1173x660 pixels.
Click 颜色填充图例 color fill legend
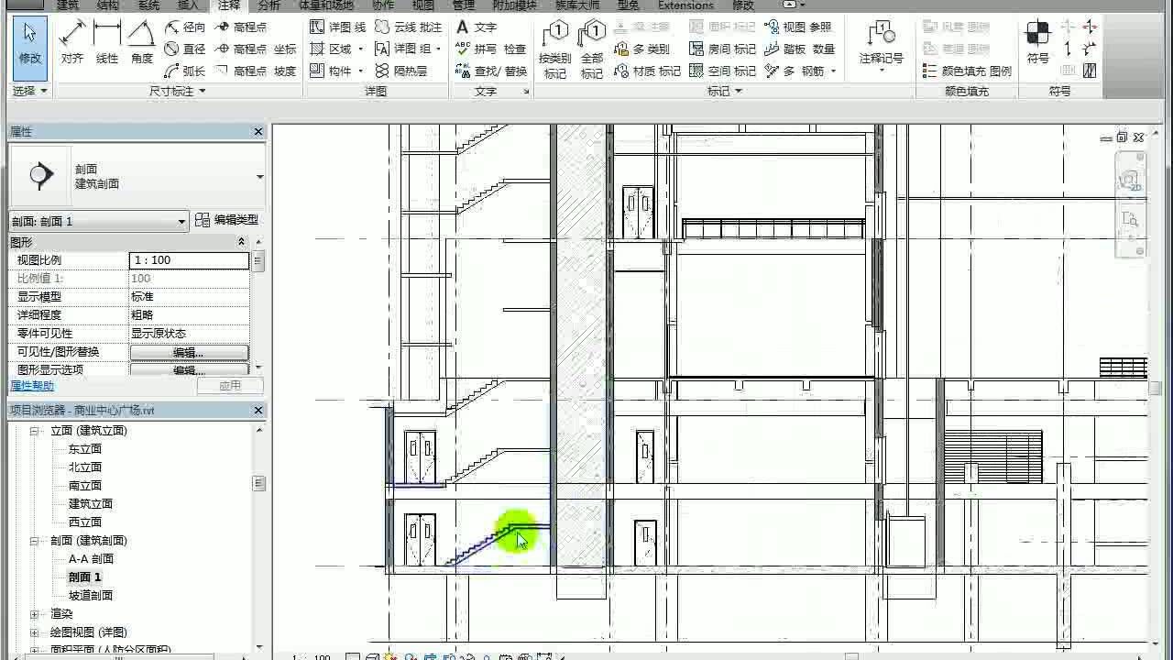[x=968, y=71]
